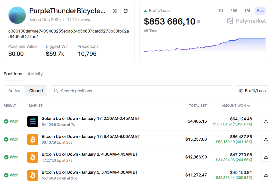Click Won checkmark icon in Solana row
Viewport: 273px width, 184px height.
(6, 121)
